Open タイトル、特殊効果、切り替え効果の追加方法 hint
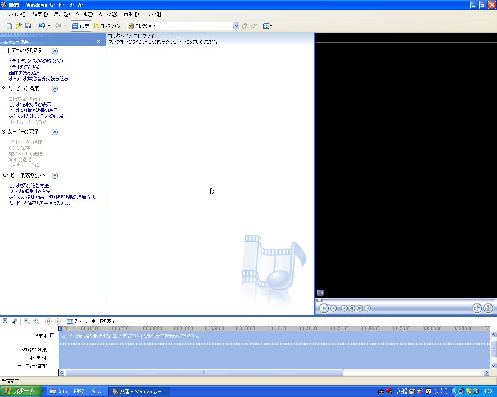Image resolution: width=497 pixels, height=397 pixels. pos(52,197)
